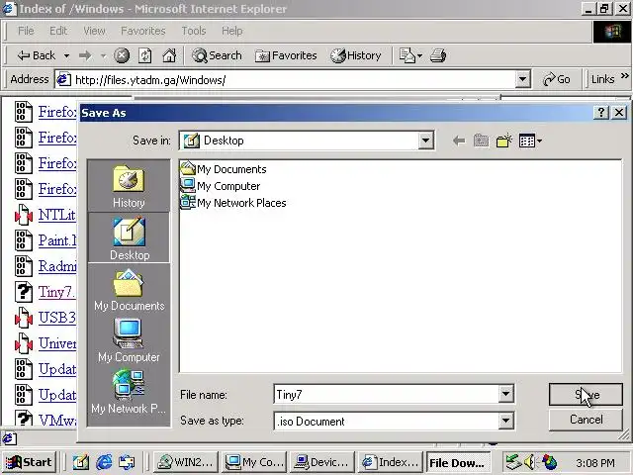Select Desktop in the places bar
633x475 pixels.
pyautogui.click(x=129, y=238)
